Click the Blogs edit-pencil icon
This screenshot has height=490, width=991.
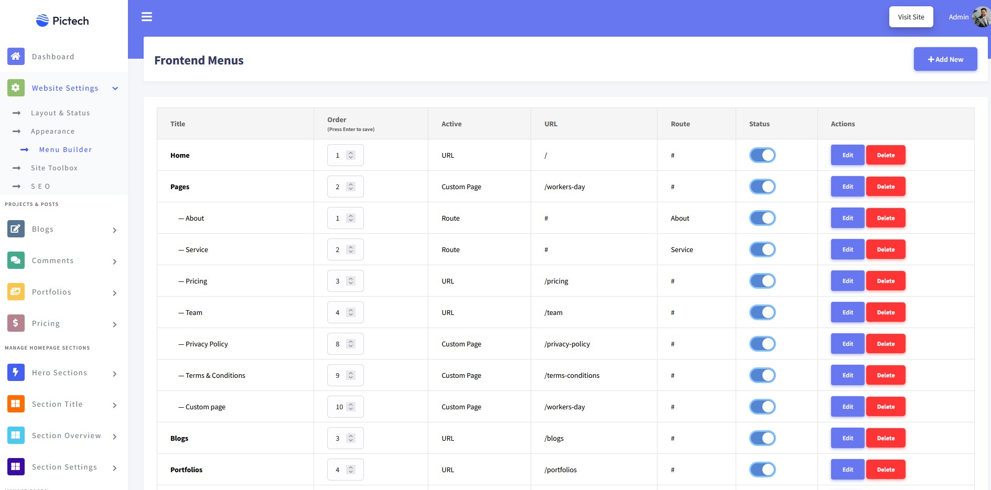16,228
